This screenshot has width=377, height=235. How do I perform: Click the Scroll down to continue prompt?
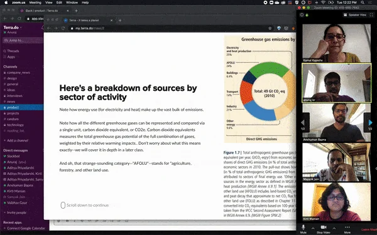(x=85, y=206)
